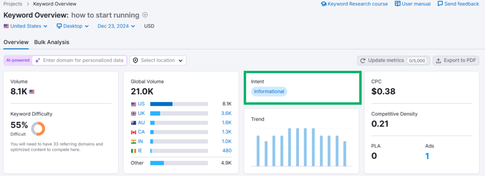Click the Keyword Difficulty donut chart
485x176 pixels.
(x=38, y=128)
